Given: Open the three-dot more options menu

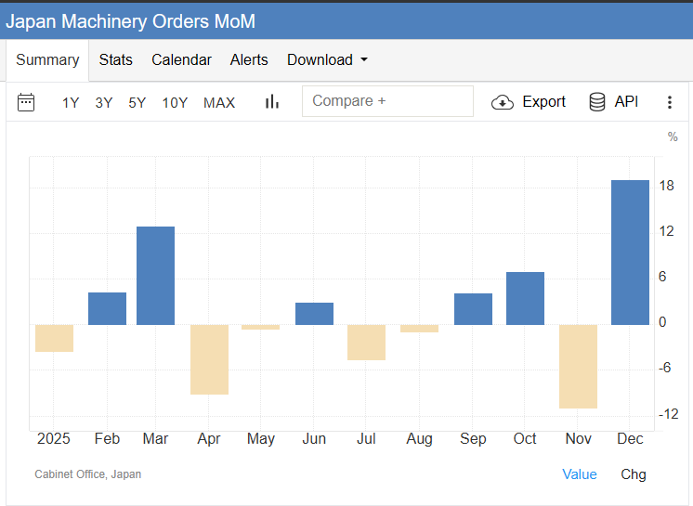Looking at the screenshot, I should (669, 102).
